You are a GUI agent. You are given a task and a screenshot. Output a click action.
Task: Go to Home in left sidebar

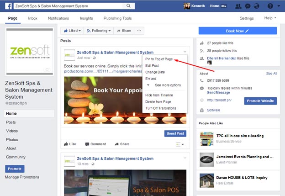[x=29, y=113]
